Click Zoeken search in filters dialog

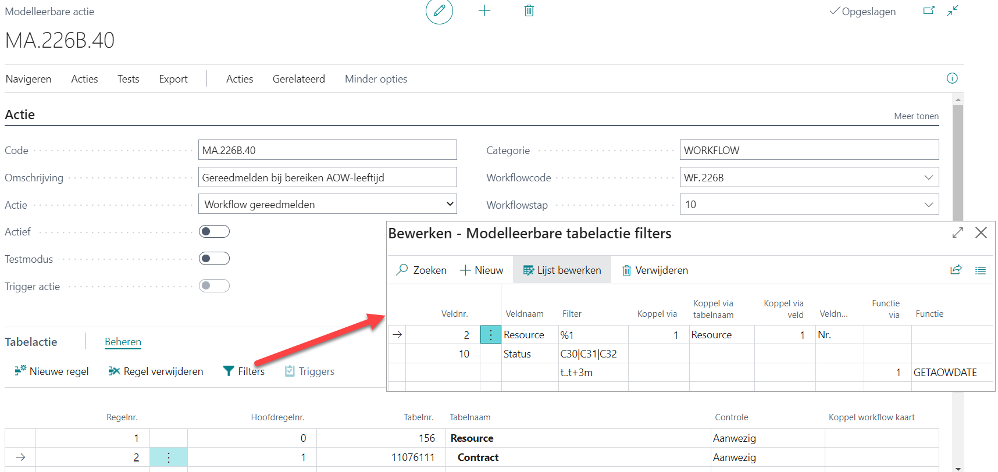[x=422, y=270]
